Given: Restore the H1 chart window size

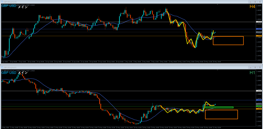Looking at the screenshot, I should 255,67.
